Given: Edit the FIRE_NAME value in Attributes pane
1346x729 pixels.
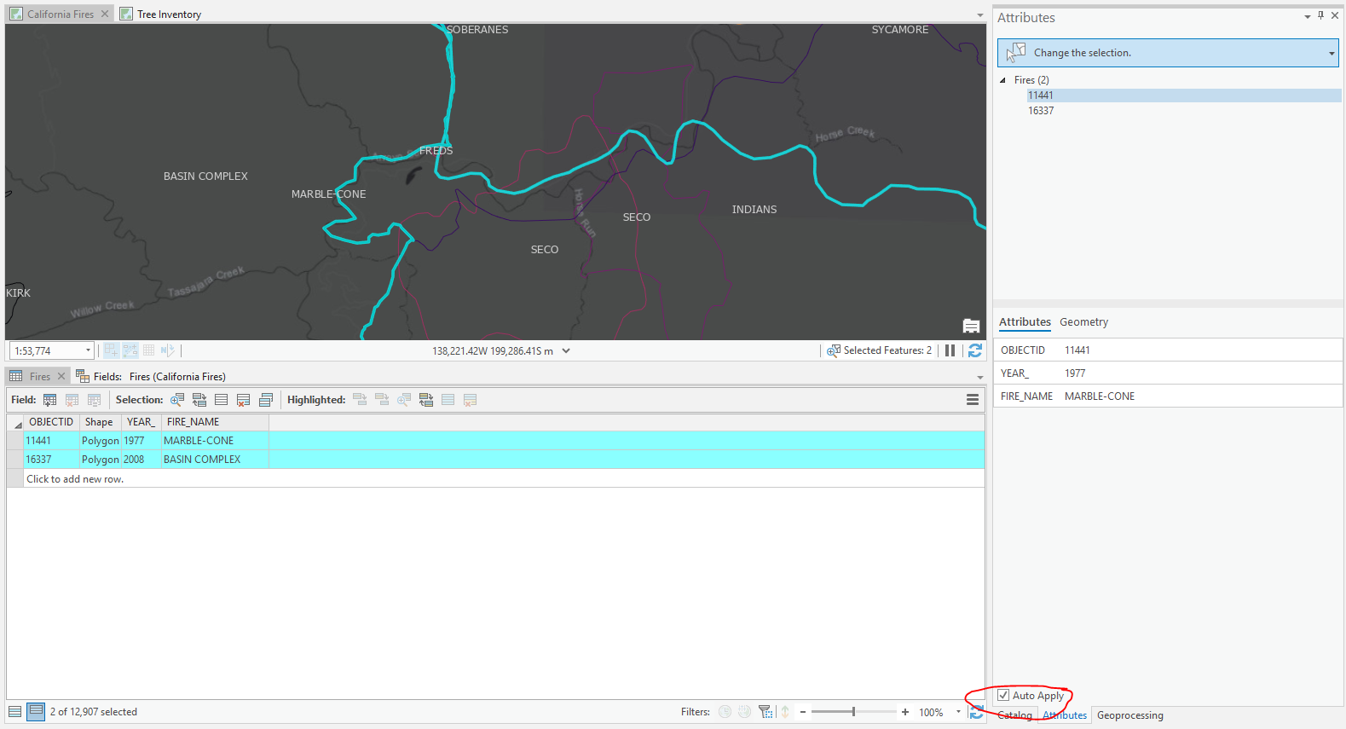Looking at the screenshot, I should (1200, 396).
